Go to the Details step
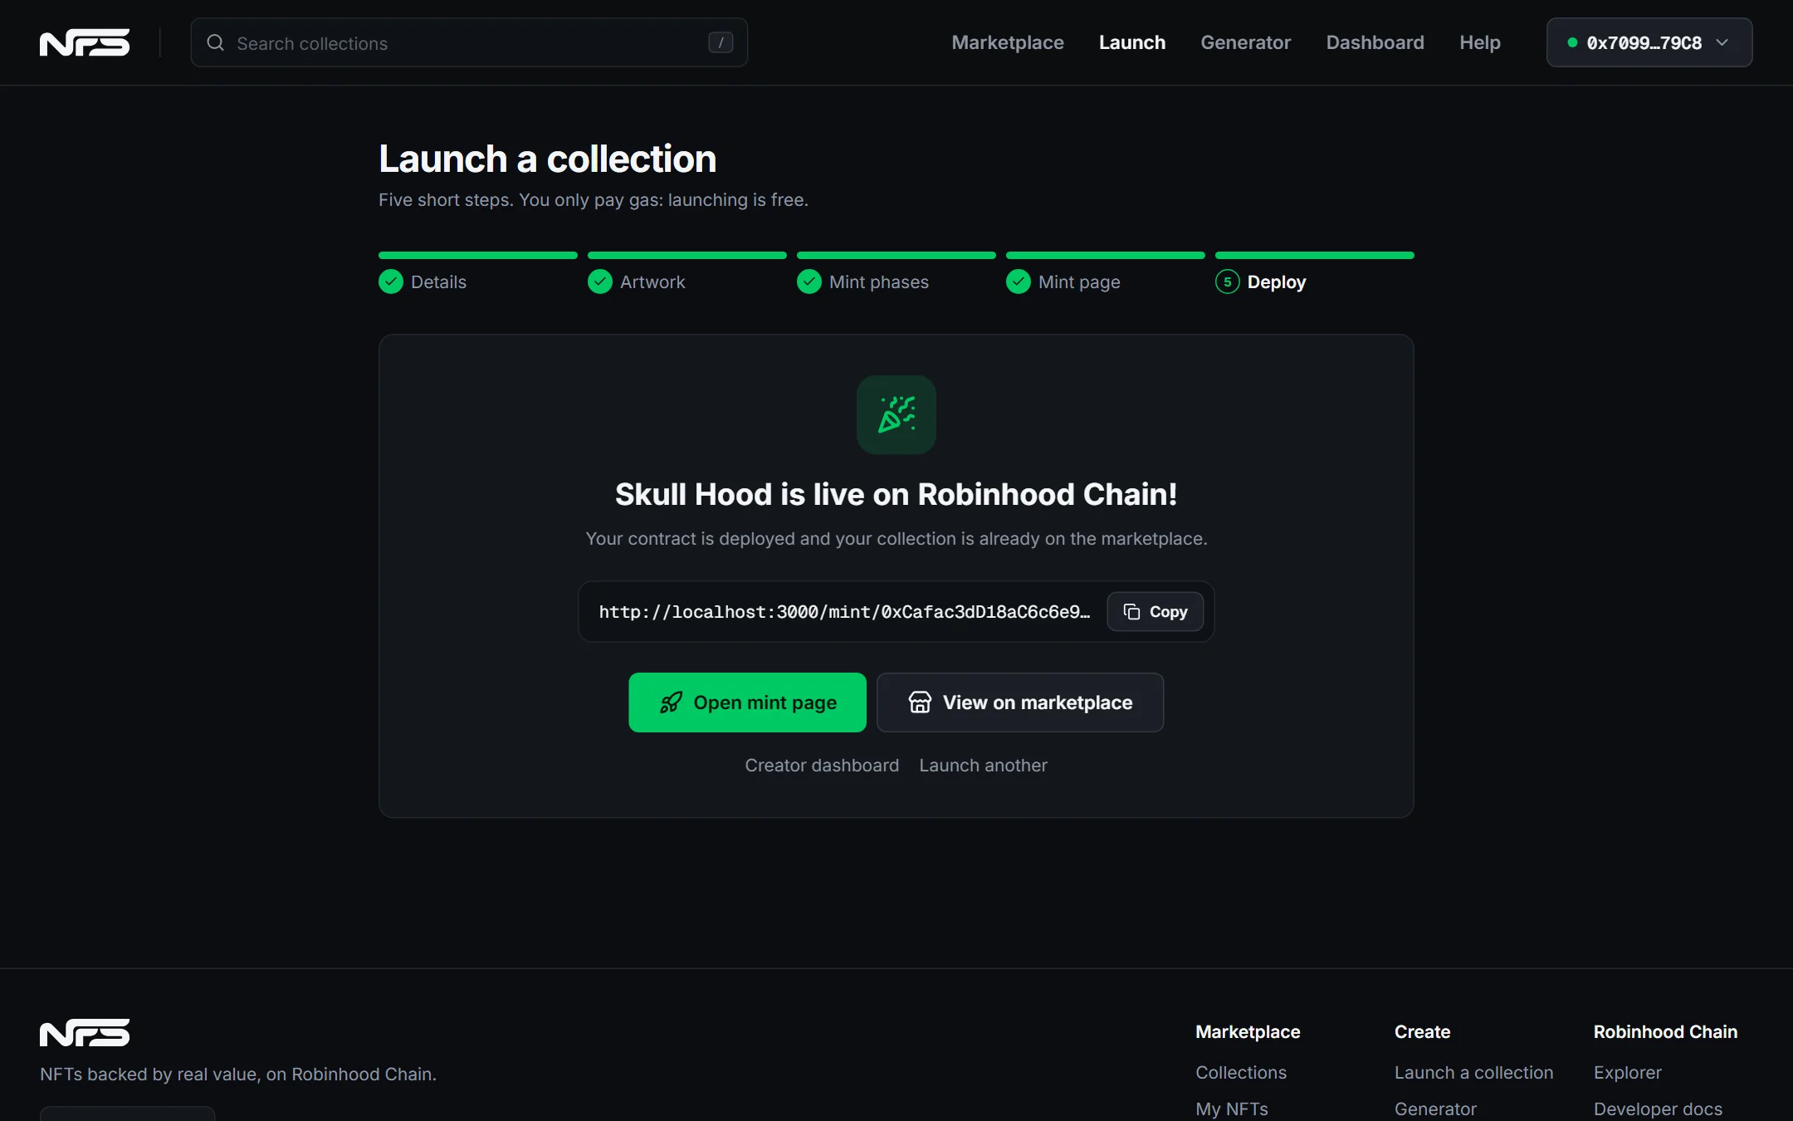 pos(438,281)
